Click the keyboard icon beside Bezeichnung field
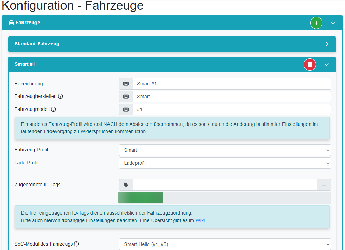This screenshot has height=250, width=345. (x=126, y=84)
